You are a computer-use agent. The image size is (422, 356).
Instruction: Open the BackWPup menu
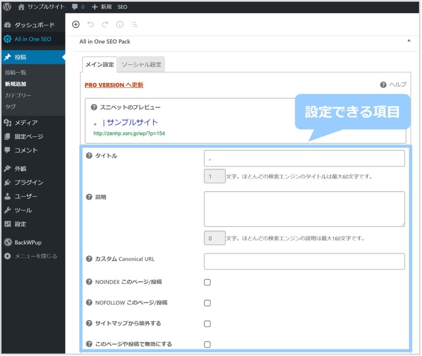point(33,243)
